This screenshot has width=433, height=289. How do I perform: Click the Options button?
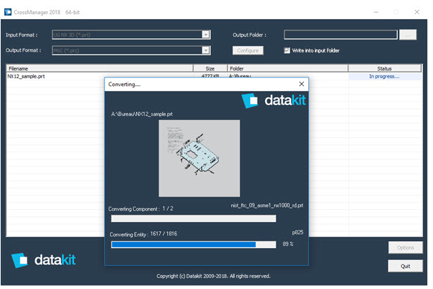(405, 247)
